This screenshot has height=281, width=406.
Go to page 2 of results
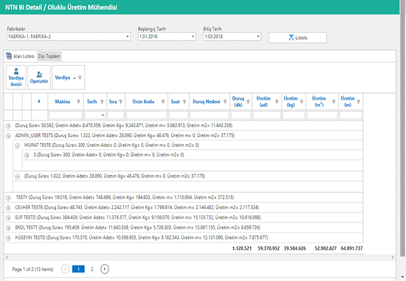coord(92,269)
